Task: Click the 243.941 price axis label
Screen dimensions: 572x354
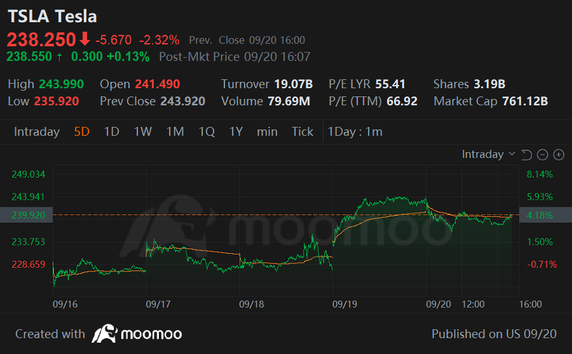Action: pyautogui.click(x=28, y=197)
